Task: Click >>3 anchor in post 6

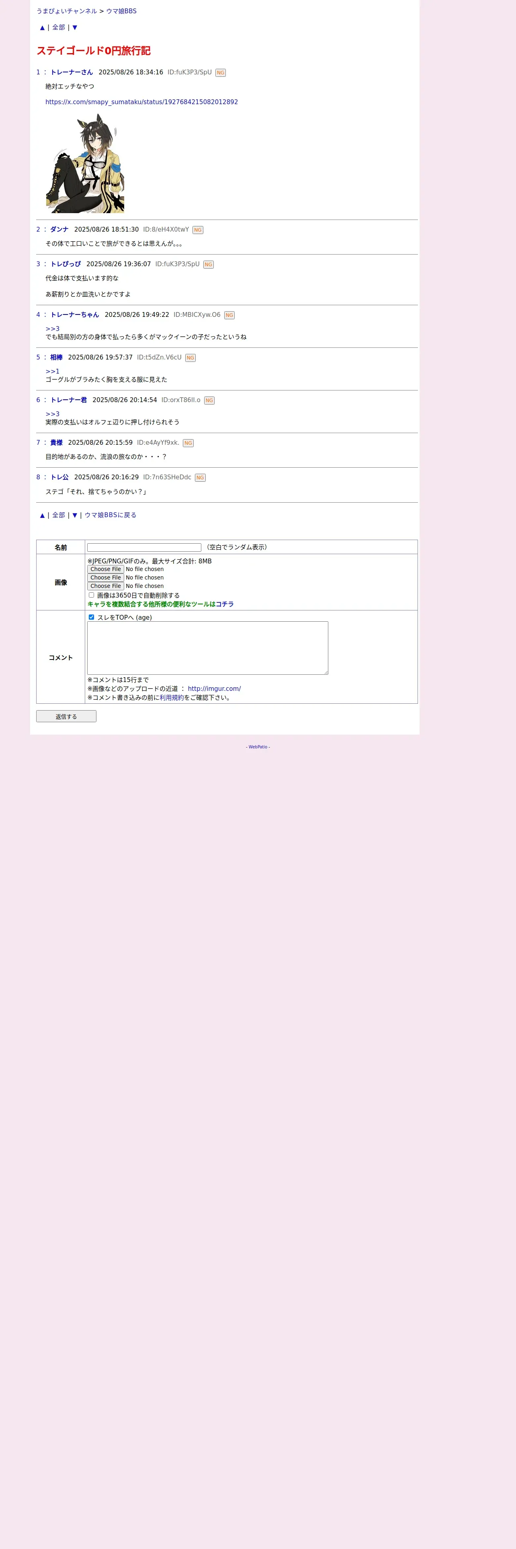Action: pyautogui.click(x=53, y=414)
